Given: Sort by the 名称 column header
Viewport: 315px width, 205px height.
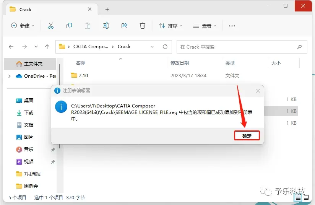Looking at the screenshot, I should [80, 63].
